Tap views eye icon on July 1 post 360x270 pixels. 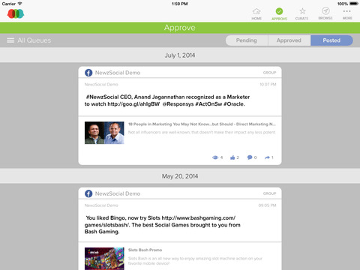pyautogui.click(x=215, y=157)
